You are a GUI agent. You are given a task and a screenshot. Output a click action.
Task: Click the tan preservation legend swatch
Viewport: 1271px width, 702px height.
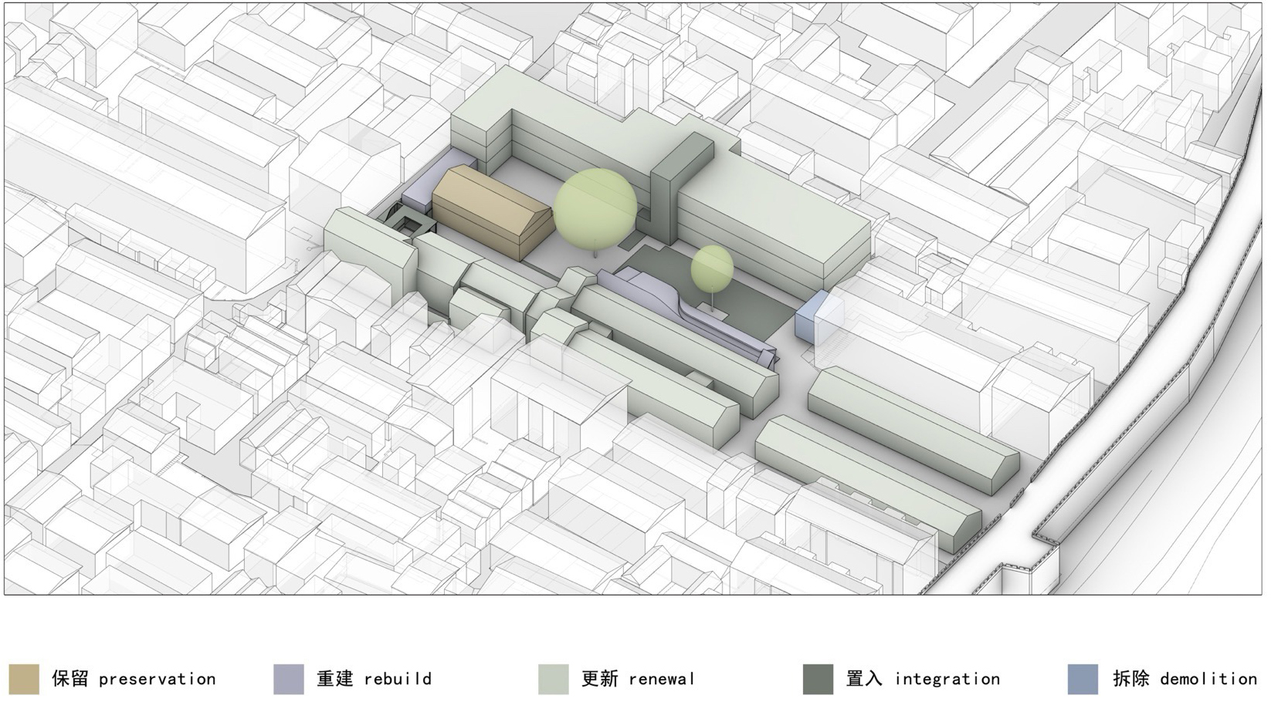click(23, 679)
